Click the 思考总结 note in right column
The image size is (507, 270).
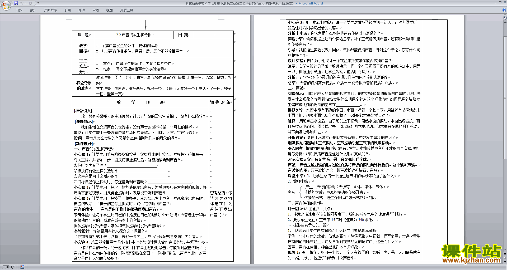click(x=221, y=204)
